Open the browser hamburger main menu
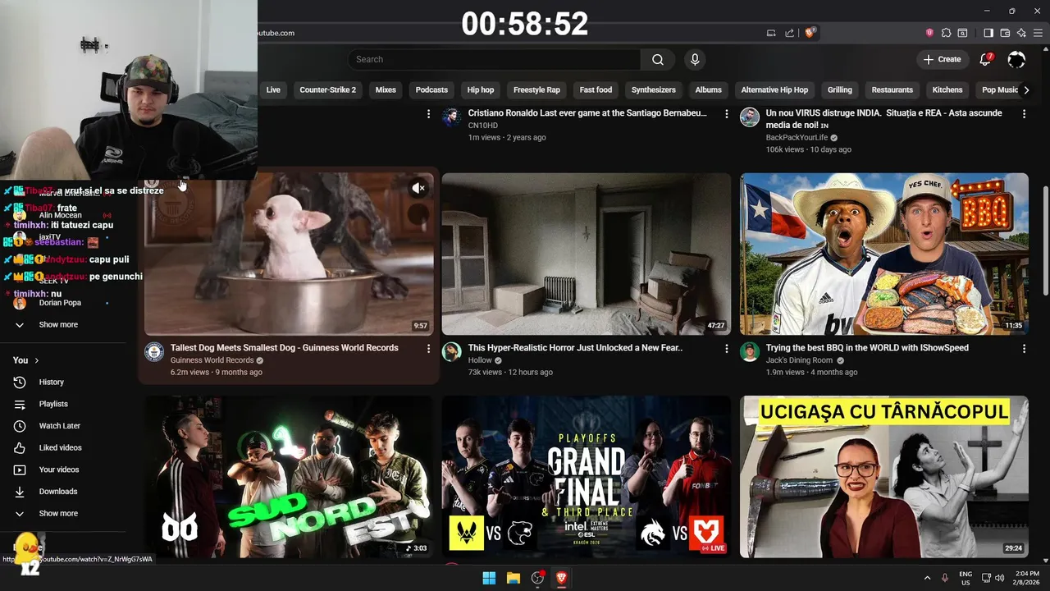Screen dimensions: 1050x591 point(1038,33)
